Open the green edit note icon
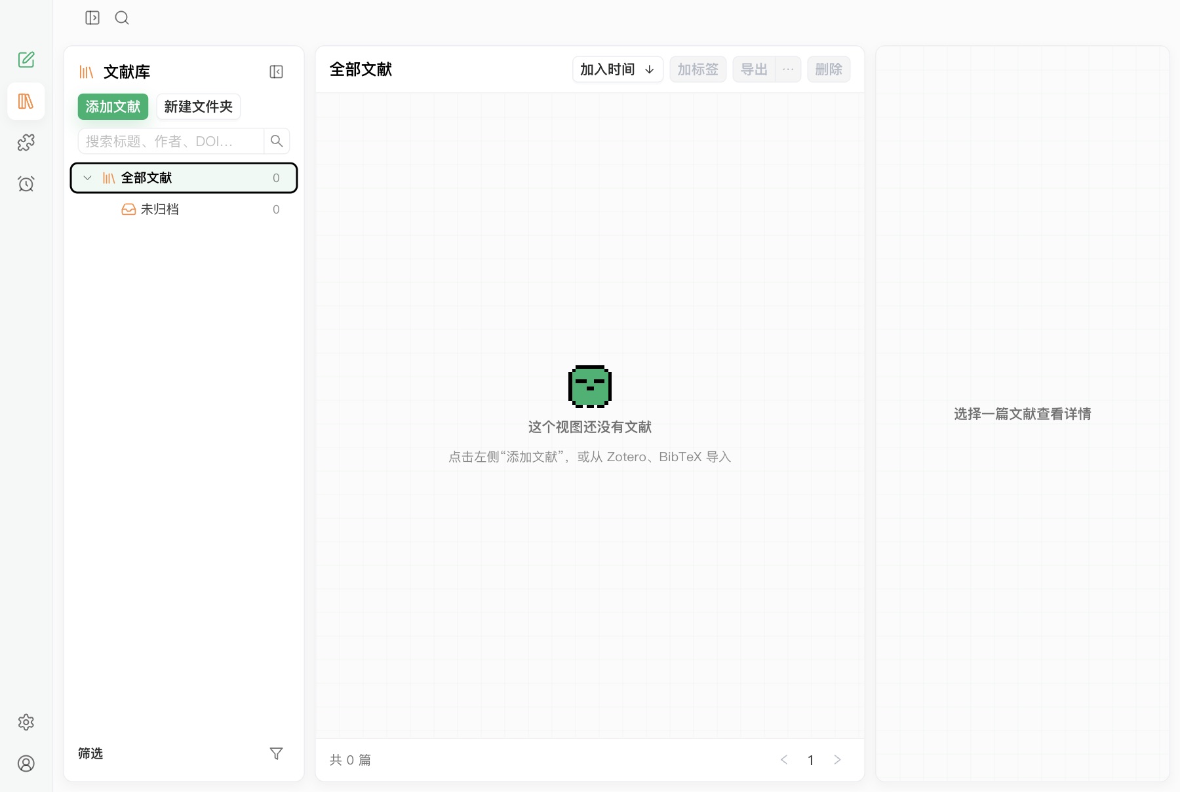Screen dimensions: 1180x792 click(x=26, y=60)
